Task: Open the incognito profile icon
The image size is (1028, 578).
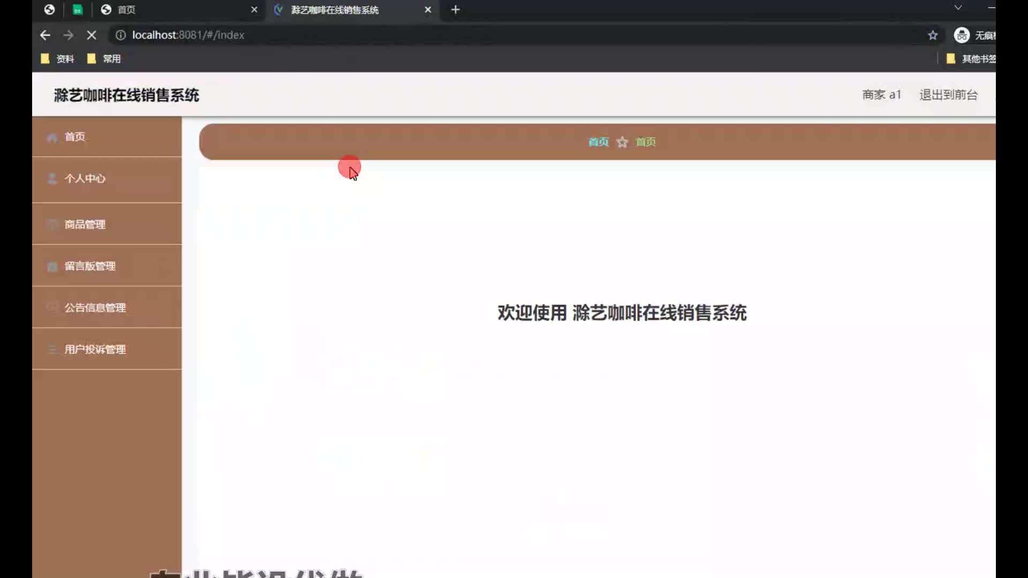Action: pyautogui.click(x=962, y=35)
